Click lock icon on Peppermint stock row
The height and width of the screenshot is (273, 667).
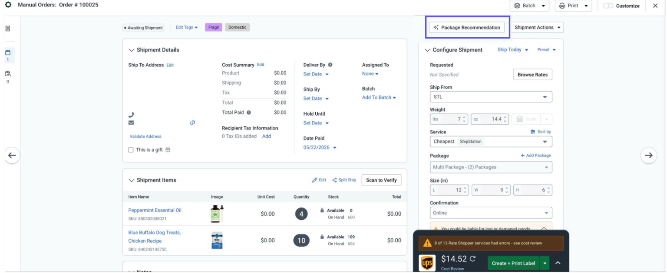[x=322, y=211]
